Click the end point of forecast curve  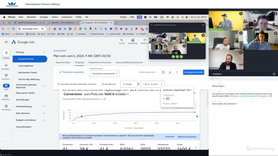(195, 112)
